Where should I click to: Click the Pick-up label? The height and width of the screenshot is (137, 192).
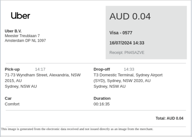[x=12, y=69]
